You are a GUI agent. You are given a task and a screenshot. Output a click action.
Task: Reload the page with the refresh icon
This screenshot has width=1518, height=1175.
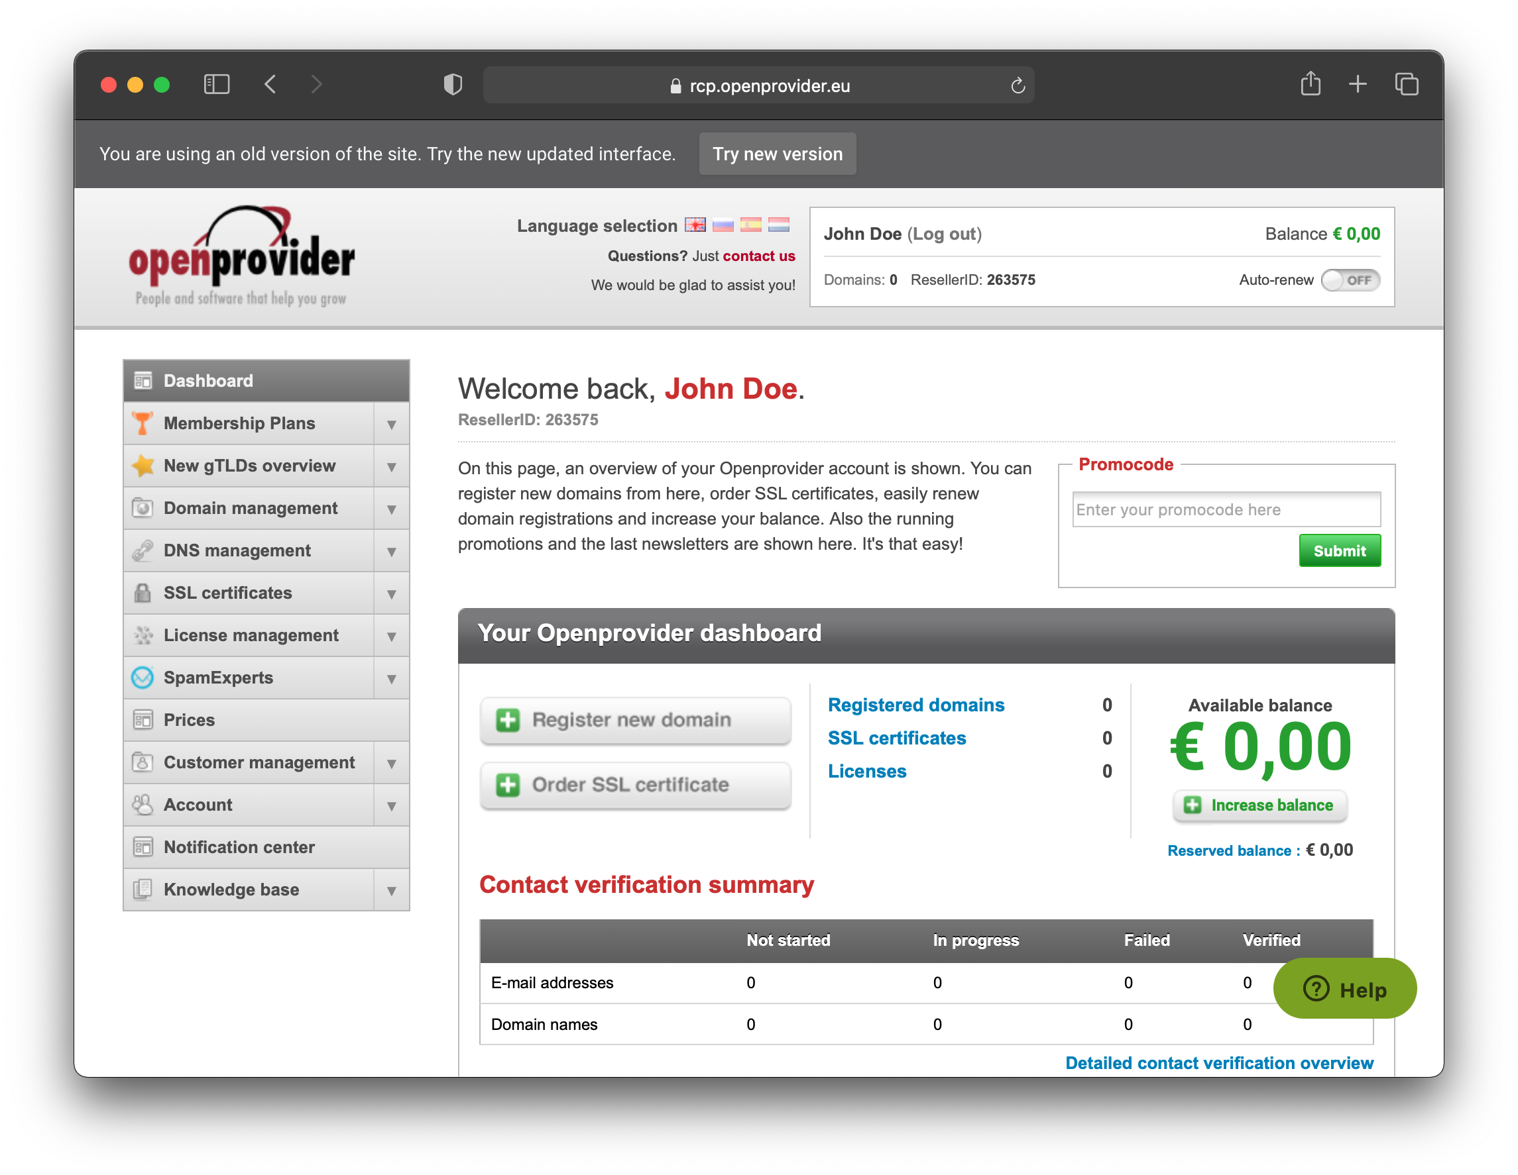(1018, 85)
